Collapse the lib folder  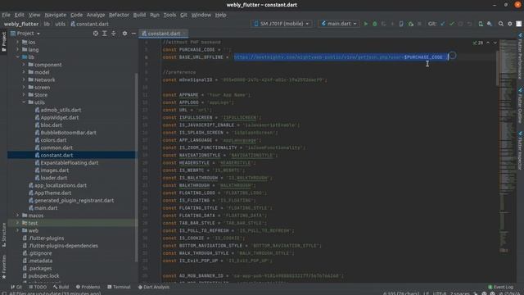[x=18, y=57]
